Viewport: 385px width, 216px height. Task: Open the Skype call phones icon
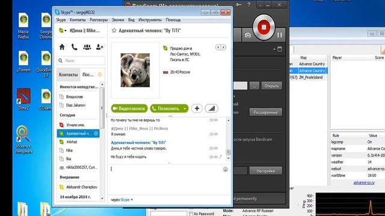click(74, 47)
